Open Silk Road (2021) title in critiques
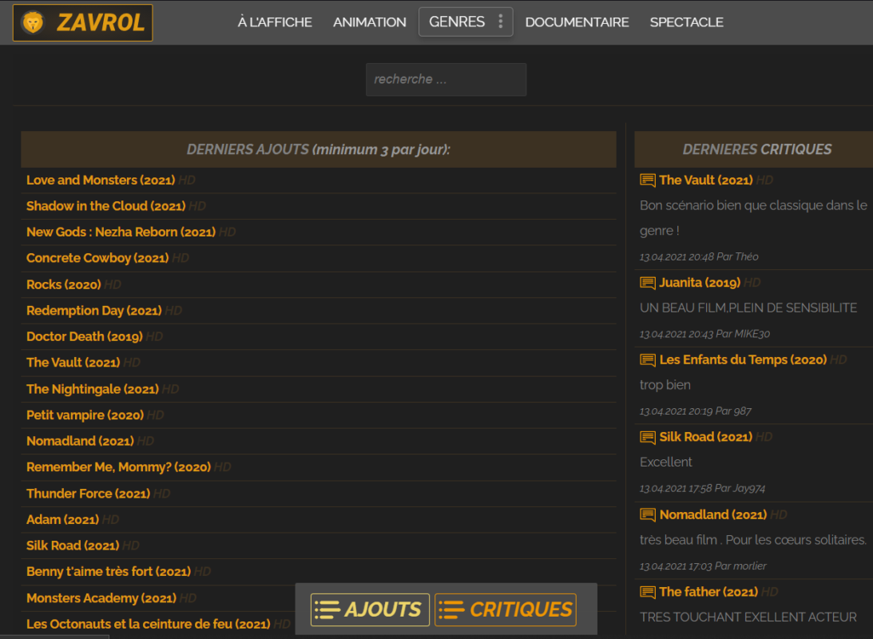 pos(706,437)
